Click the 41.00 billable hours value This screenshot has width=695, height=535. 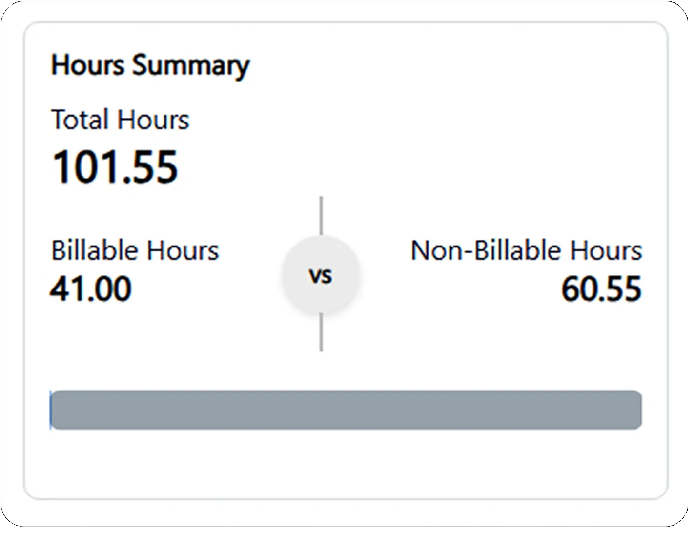coord(91,288)
